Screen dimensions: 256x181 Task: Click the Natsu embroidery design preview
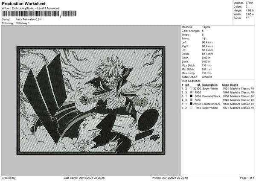click(x=91, y=100)
